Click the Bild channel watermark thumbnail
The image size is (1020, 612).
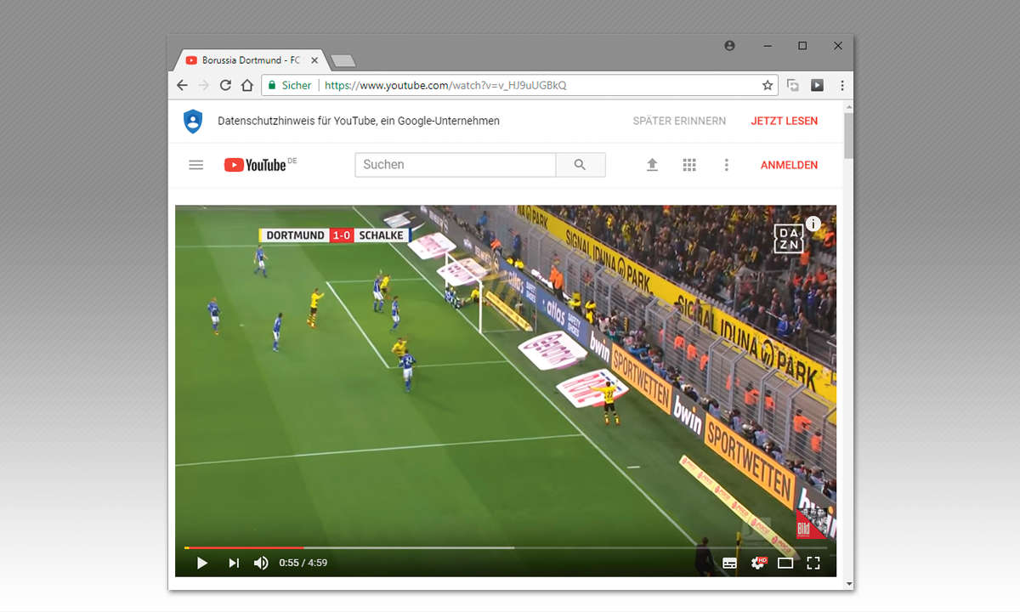[x=812, y=524]
